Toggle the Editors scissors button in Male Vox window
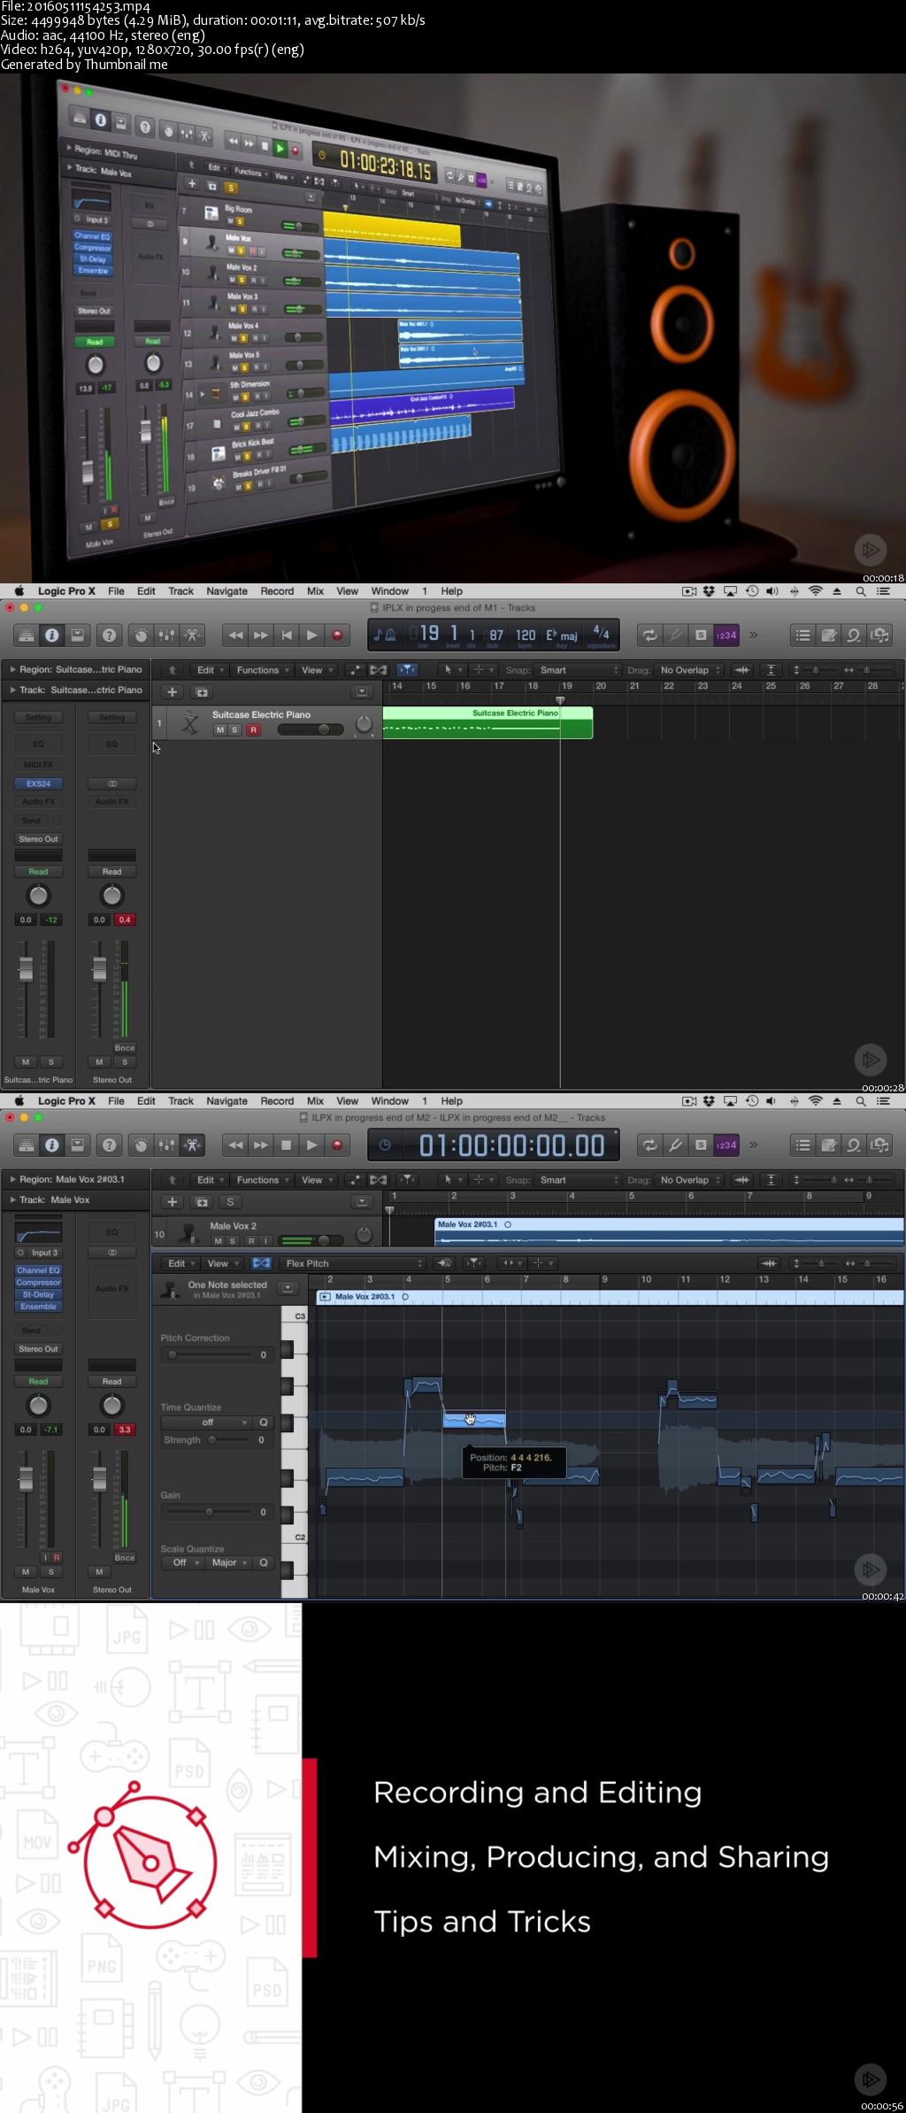The image size is (906, 2113). 192,1145
